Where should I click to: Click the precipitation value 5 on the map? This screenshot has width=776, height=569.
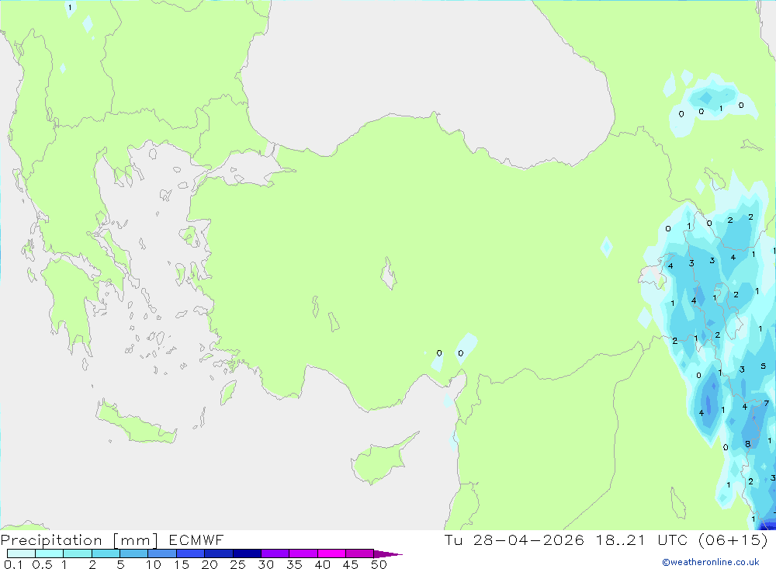coord(763,366)
